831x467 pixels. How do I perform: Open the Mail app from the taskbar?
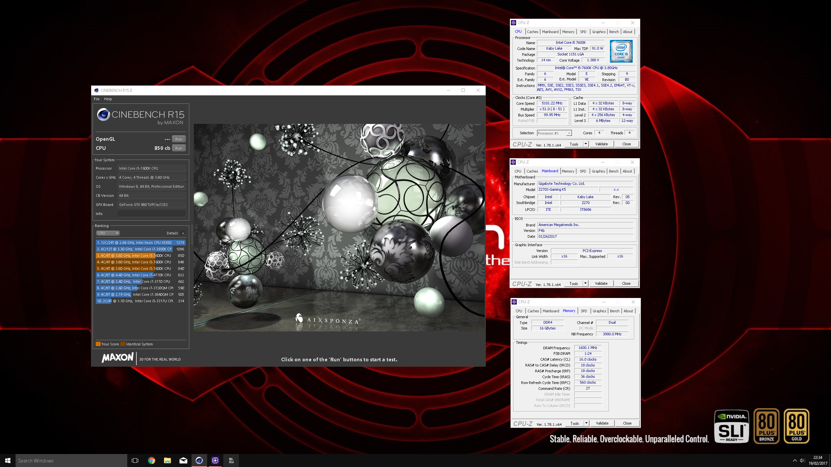point(183,461)
